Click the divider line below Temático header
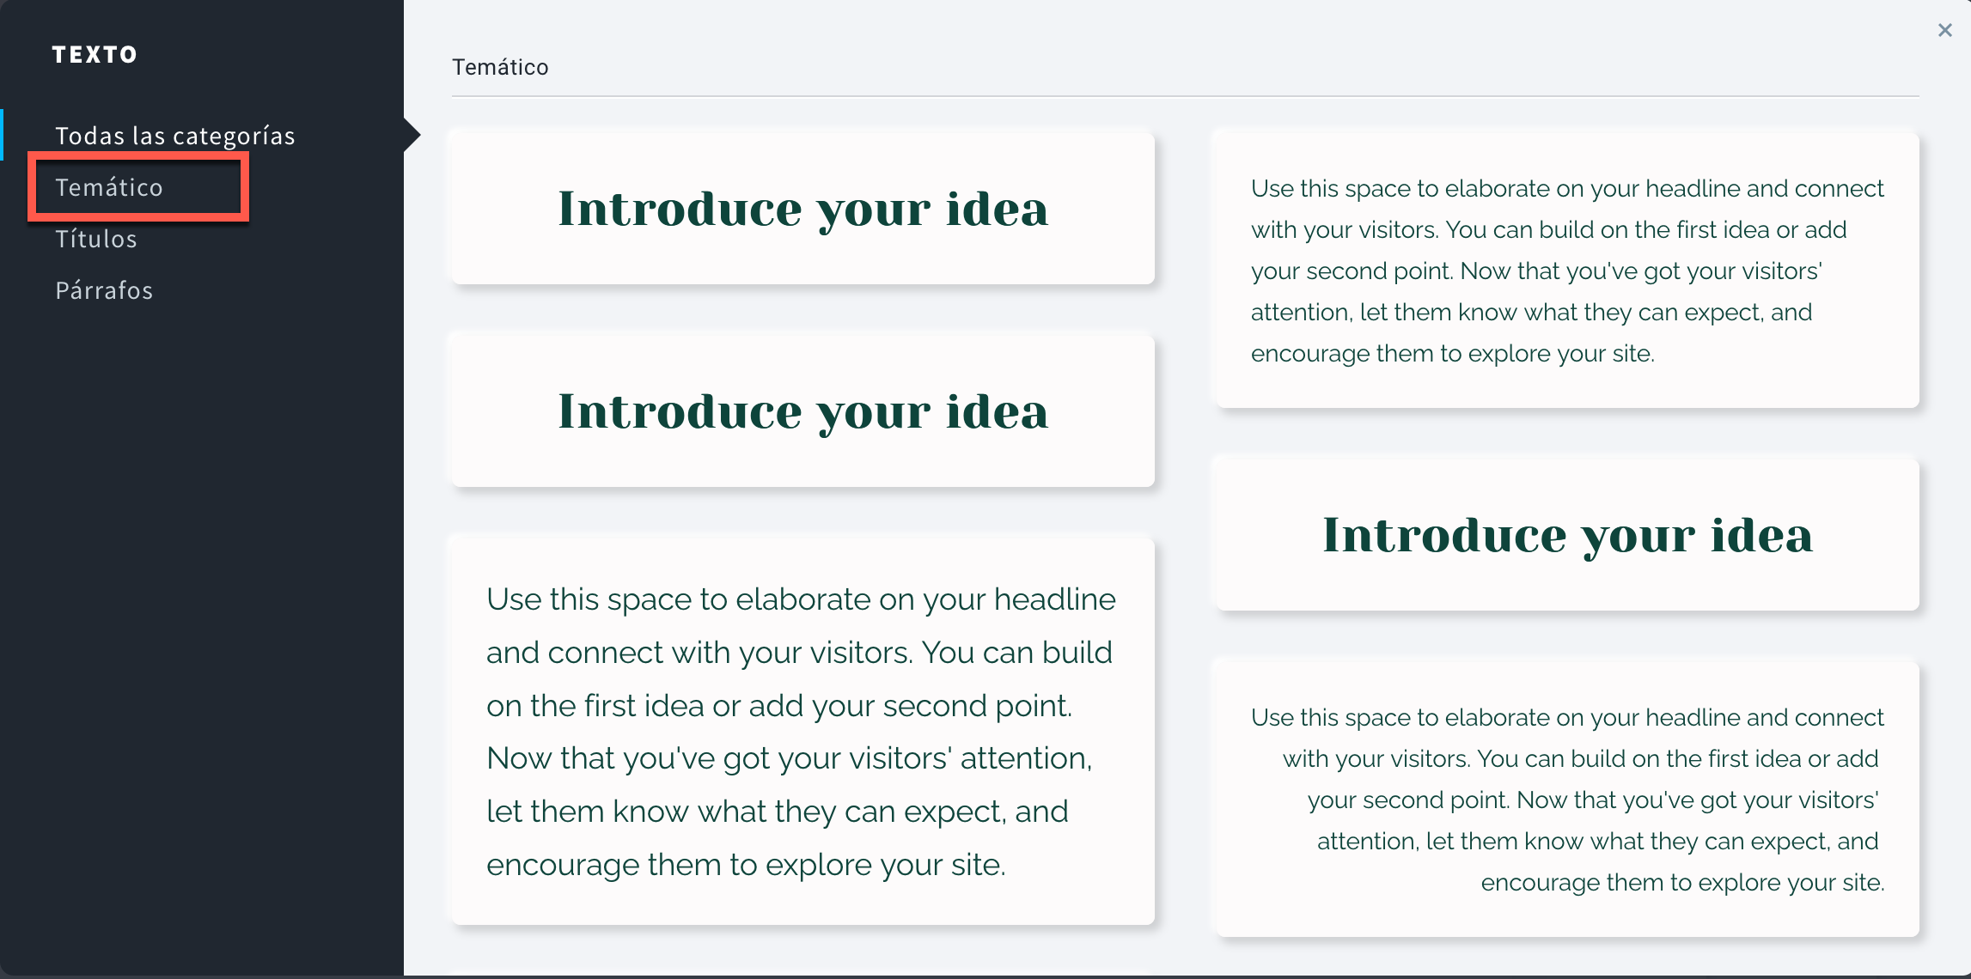This screenshot has width=1971, height=979. (1185, 96)
